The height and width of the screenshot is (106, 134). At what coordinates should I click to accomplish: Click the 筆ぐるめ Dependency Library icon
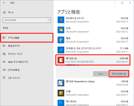(x=61, y=83)
